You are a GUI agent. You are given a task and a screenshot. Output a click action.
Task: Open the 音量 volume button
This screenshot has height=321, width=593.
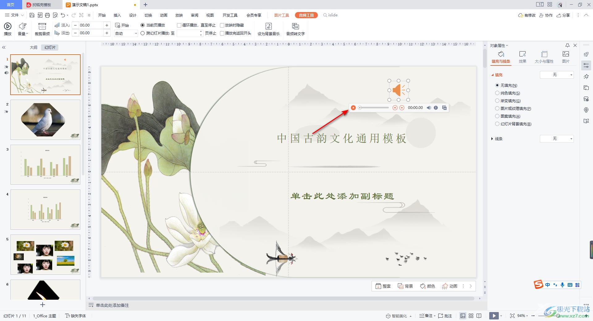pos(23,29)
